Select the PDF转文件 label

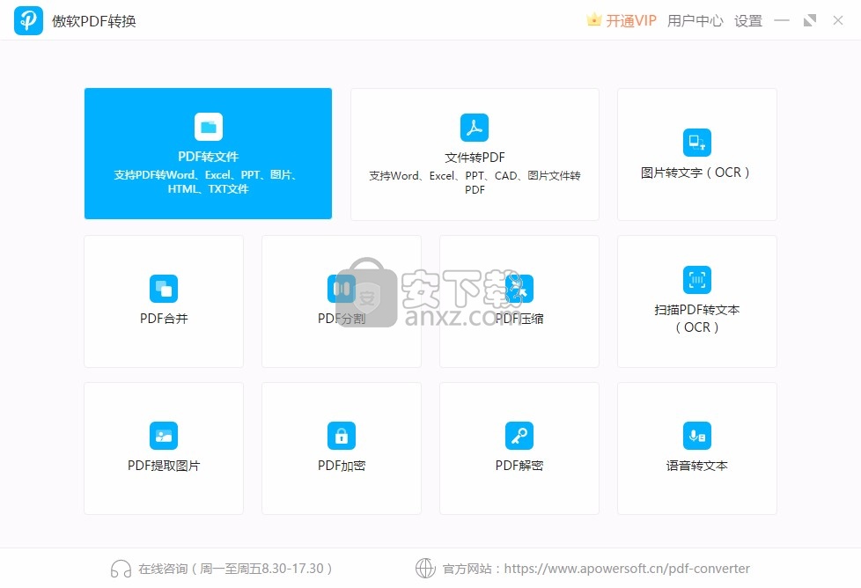point(208,157)
